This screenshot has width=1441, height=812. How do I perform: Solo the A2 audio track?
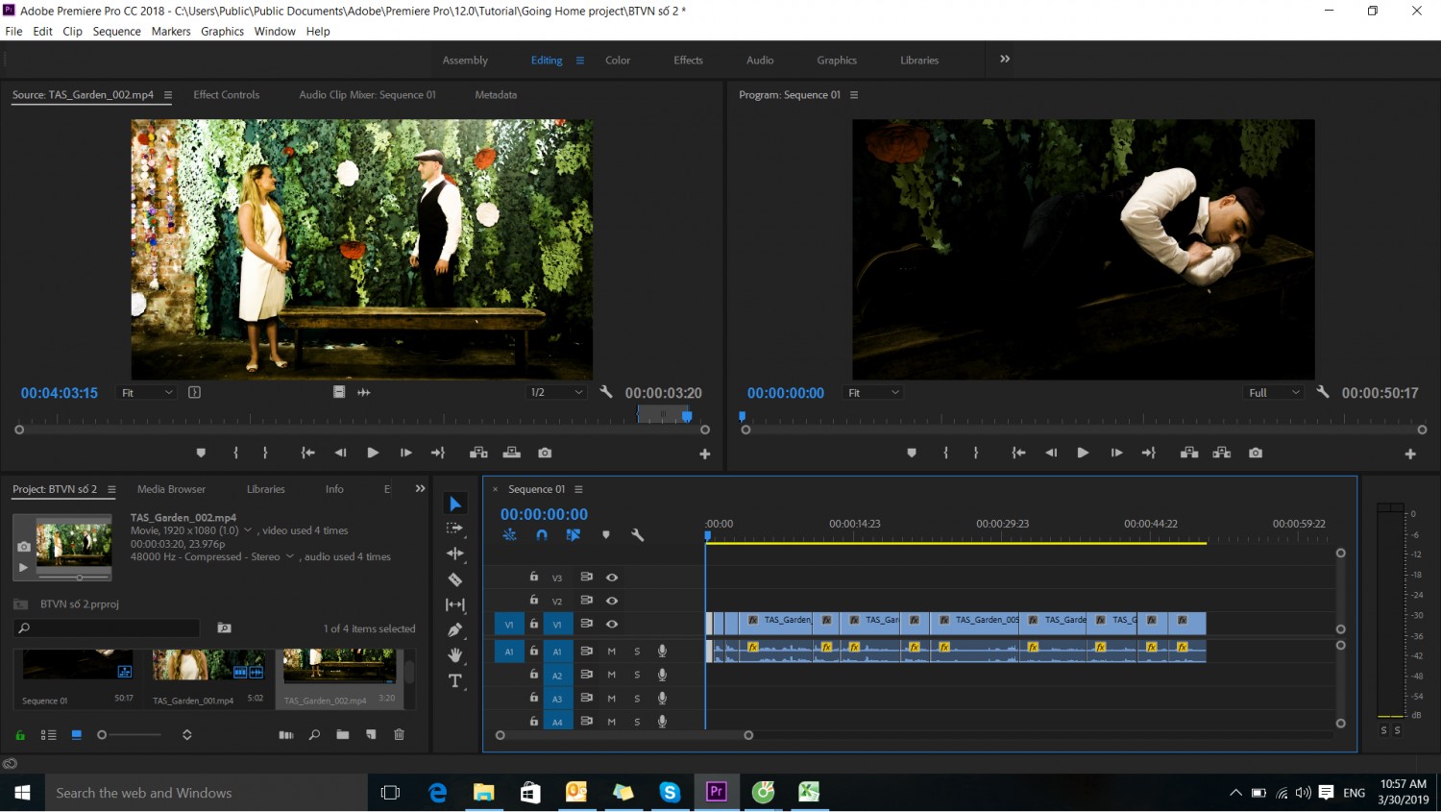click(637, 675)
